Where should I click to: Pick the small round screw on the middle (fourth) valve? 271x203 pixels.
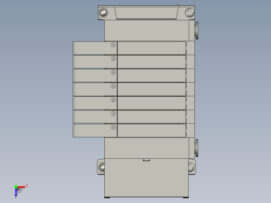tap(113, 86)
